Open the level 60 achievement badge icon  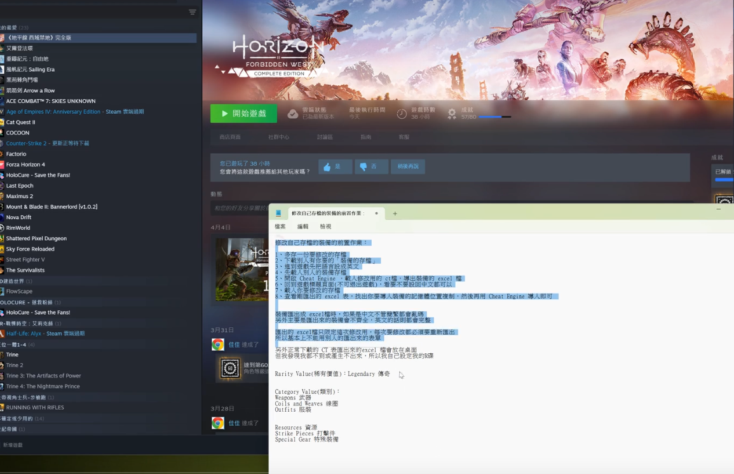[x=230, y=369]
